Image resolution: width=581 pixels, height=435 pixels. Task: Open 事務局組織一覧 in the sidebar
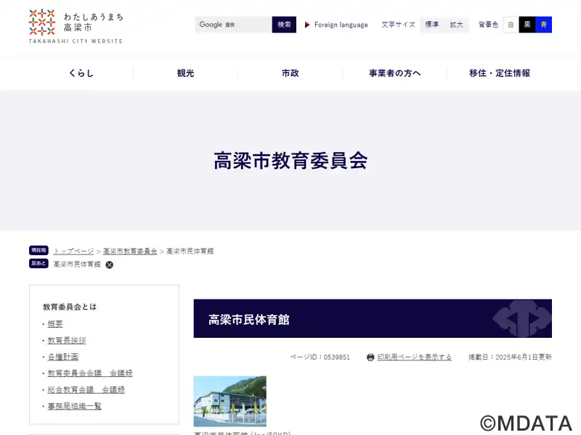coord(75,406)
